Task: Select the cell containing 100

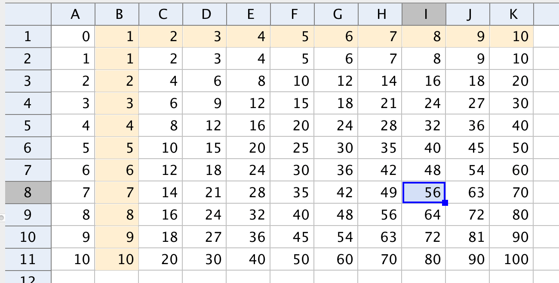Action: click(512, 259)
